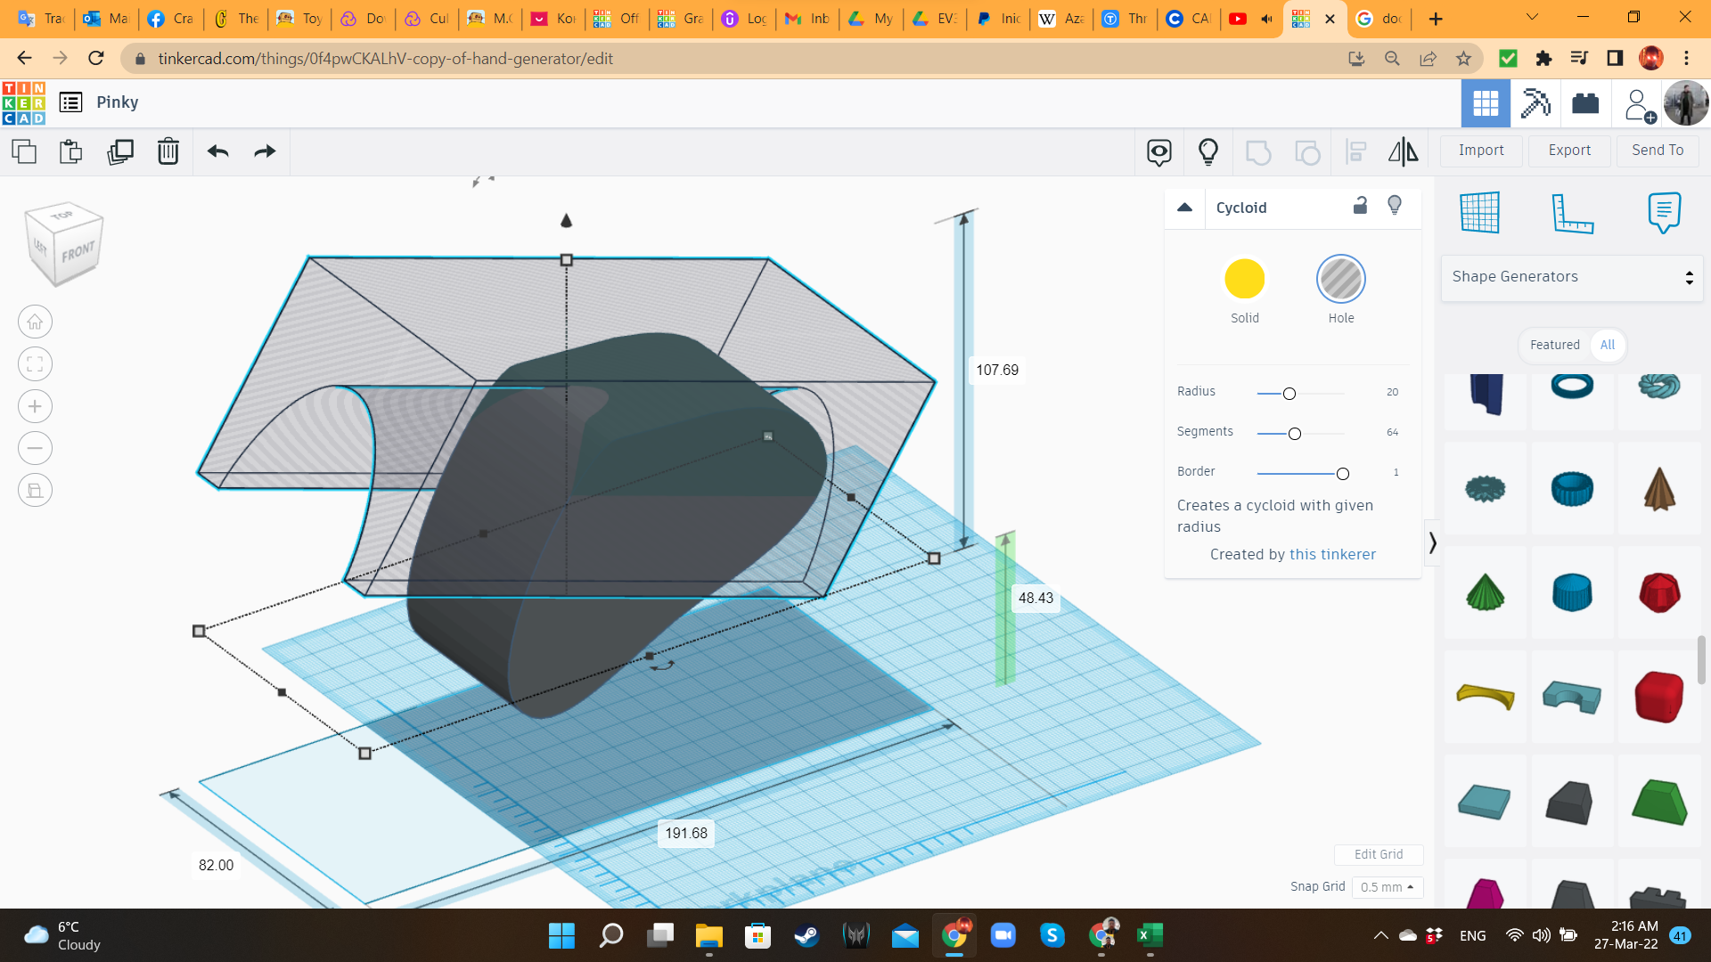
Task: Click the Group shapes icon
Action: point(1257,152)
